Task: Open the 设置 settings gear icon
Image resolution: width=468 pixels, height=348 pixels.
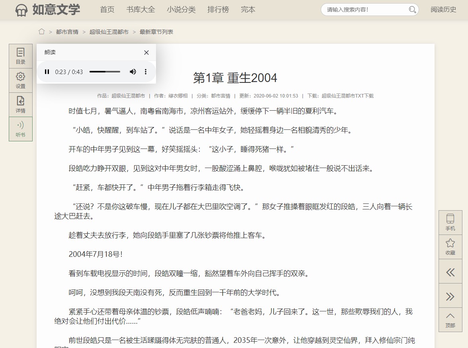Action: click(x=21, y=80)
